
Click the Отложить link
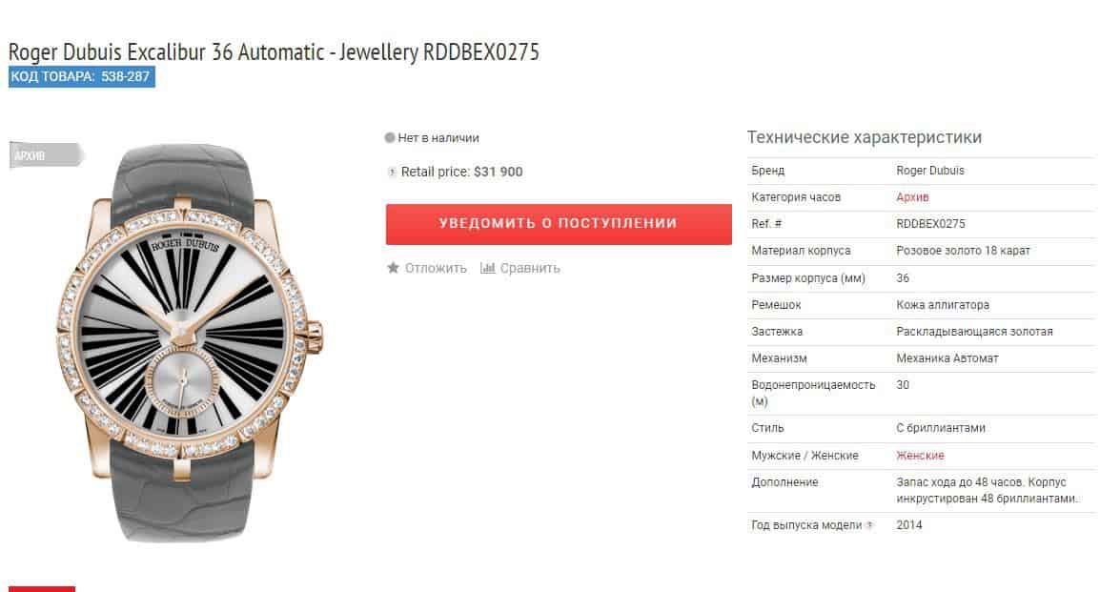click(435, 268)
